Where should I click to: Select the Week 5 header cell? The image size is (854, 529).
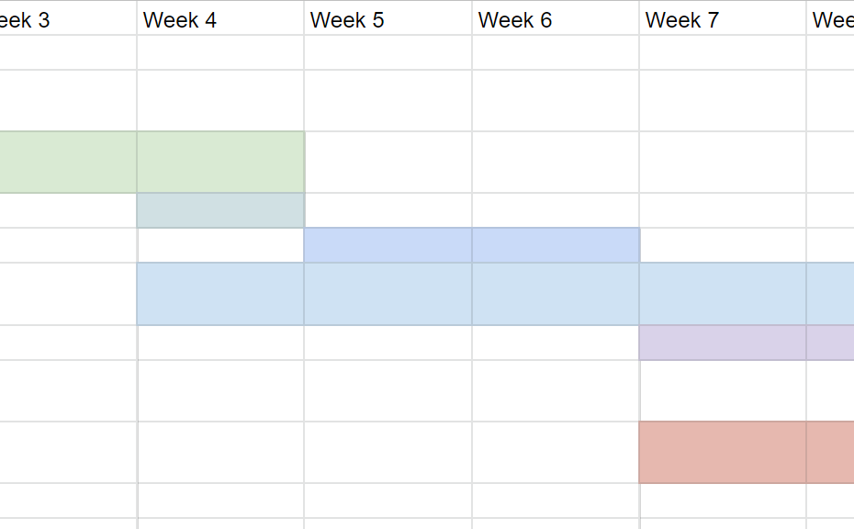(388, 18)
